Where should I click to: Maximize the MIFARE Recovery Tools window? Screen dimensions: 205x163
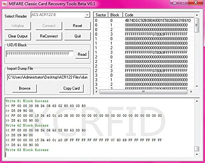(183, 3)
